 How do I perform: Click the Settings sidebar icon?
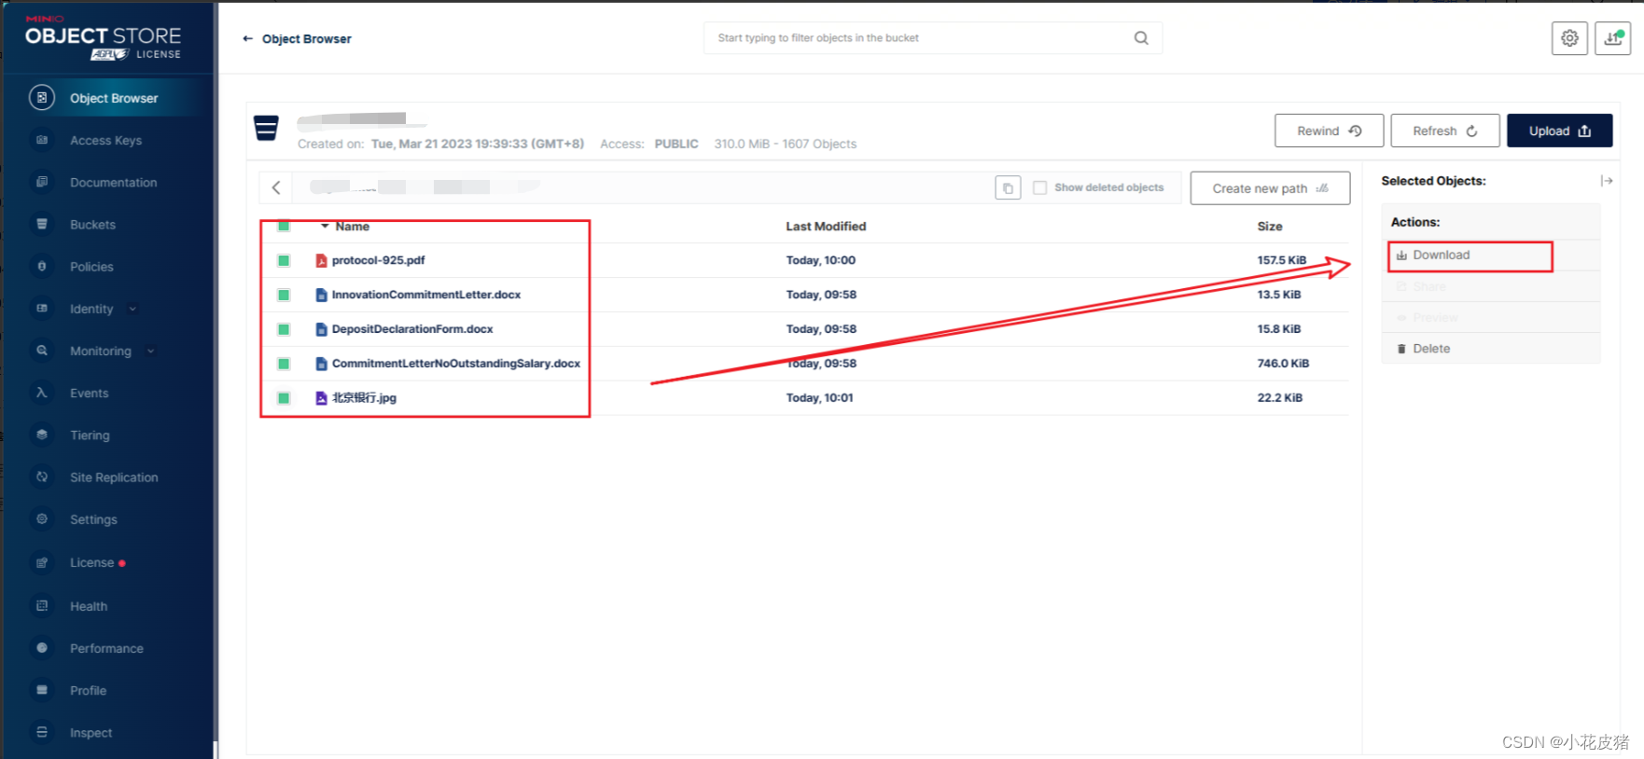[x=42, y=518]
